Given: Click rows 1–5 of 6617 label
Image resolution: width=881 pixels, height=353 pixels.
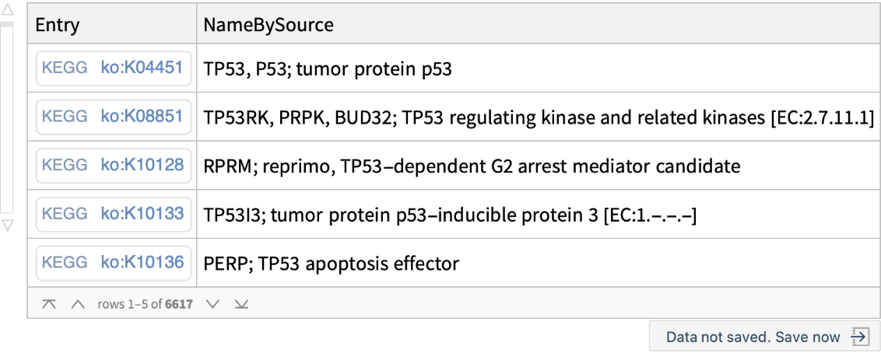Looking at the screenshot, I should coord(145,304).
